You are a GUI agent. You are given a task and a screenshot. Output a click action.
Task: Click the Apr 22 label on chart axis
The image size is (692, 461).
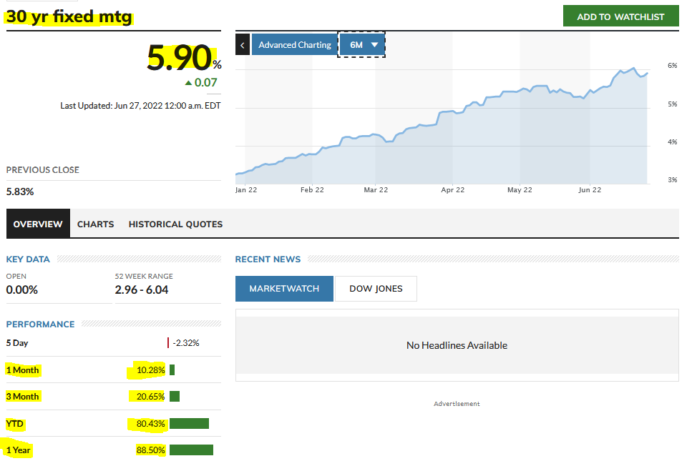[453, 190]
